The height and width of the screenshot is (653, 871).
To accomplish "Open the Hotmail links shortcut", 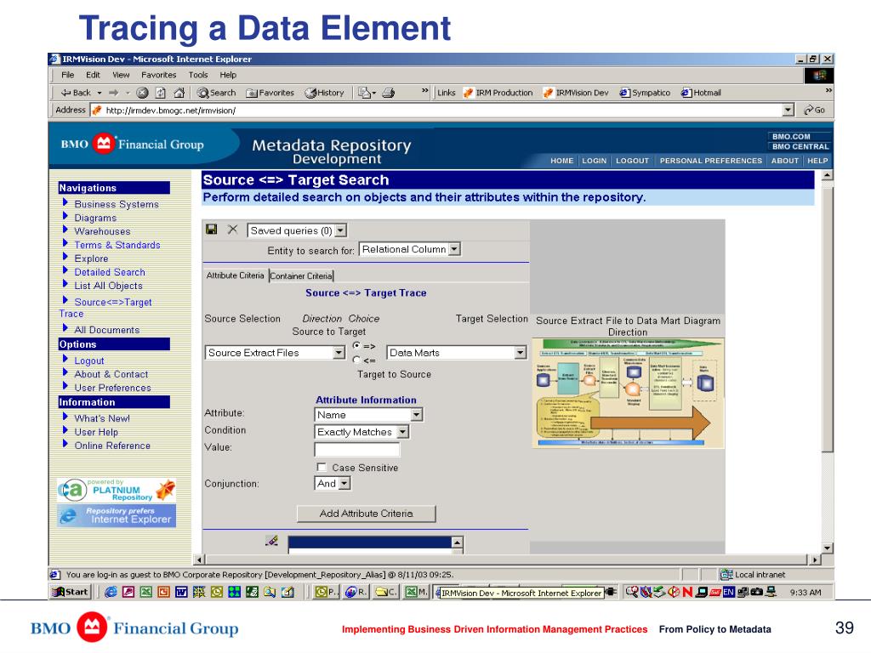I will click(701, 93).
